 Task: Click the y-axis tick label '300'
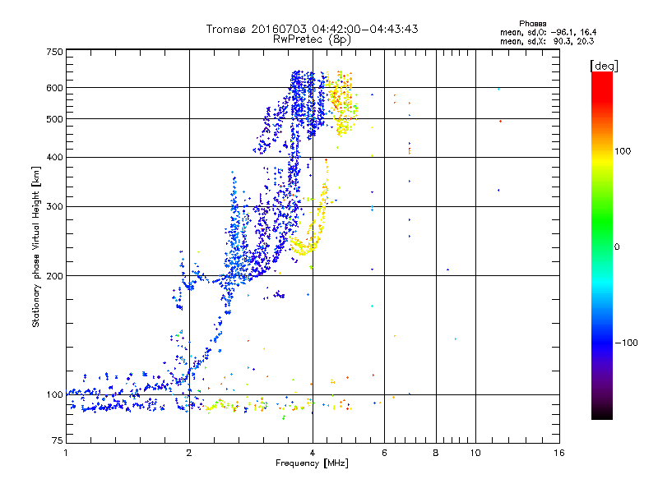tap(54, 207)
